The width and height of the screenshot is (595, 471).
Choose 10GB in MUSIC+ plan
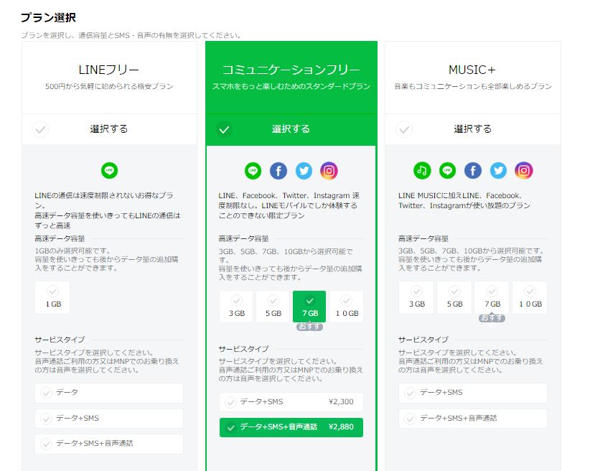pyautogui.click(x=530, y=297)
